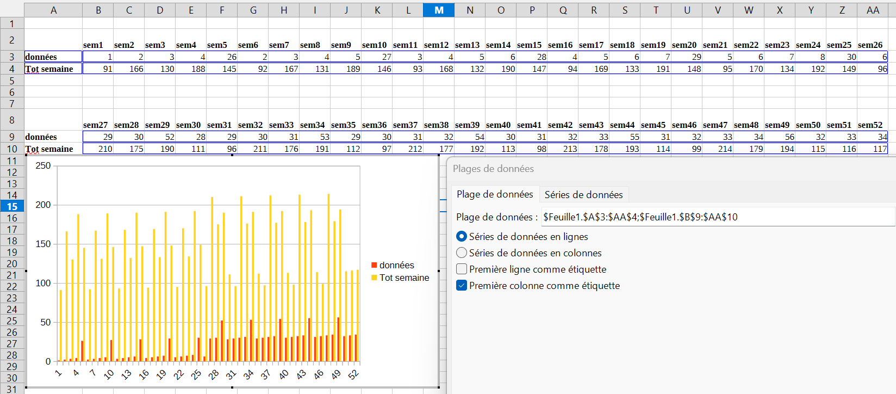Click the chart's bottom center resize handle

pyautogui.click(x=232, y=387)
